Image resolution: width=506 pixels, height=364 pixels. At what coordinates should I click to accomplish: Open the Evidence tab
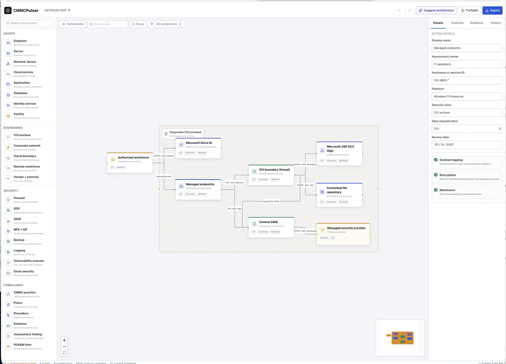tap(477, 23)
